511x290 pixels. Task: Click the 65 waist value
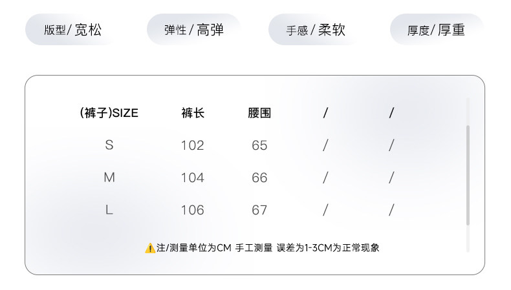point(259,145)
